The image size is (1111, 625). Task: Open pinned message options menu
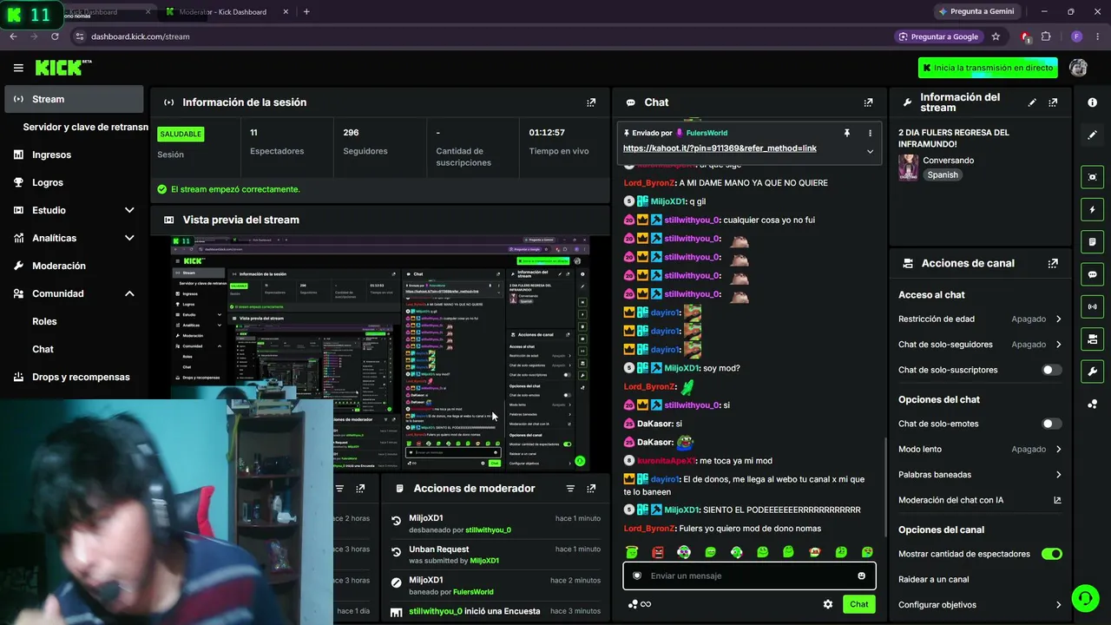pos(870,133)
